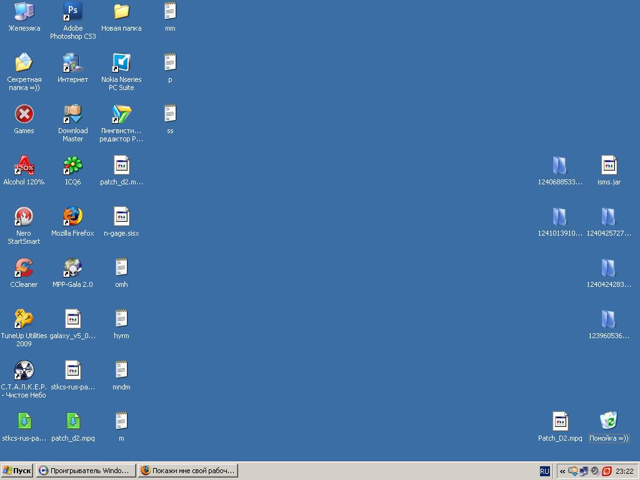The image size is (640, 480).
Task: Click the ICQ6 flower icon
Action: [72, 166]
